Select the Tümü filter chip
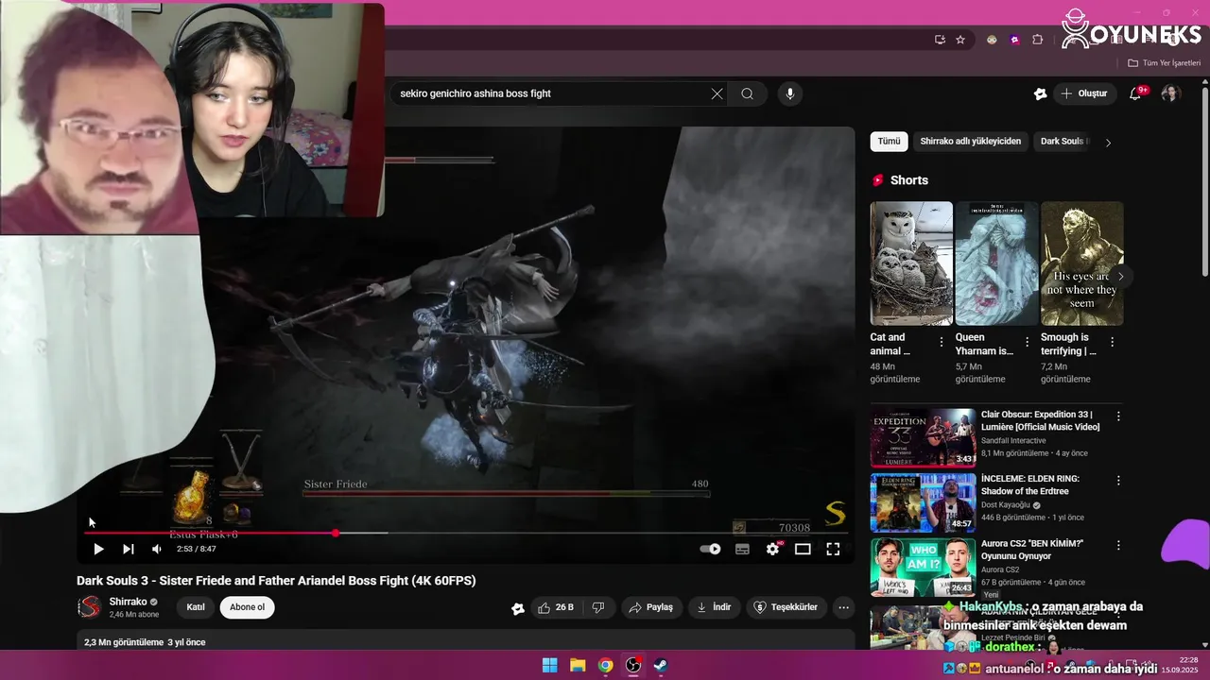The height and width of the screenshot is (680, 1210). tap(889, 142)
